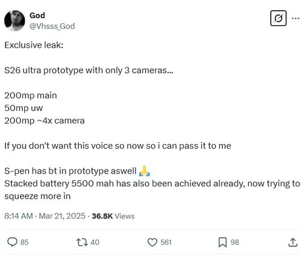Screen dimensions: 301x255
Task: Like the post with heart icon
Action: (152, 242)
